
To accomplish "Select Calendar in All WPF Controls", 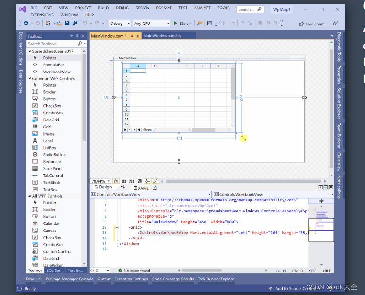I will pos(51,223).
